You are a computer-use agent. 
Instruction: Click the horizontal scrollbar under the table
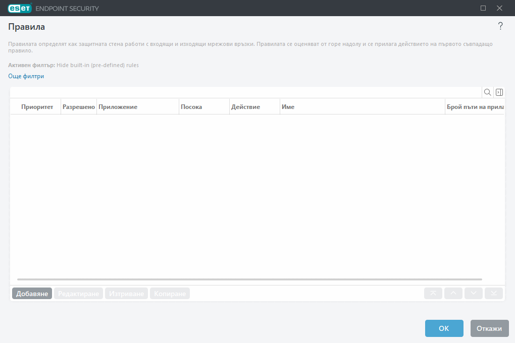pos(249,279)
